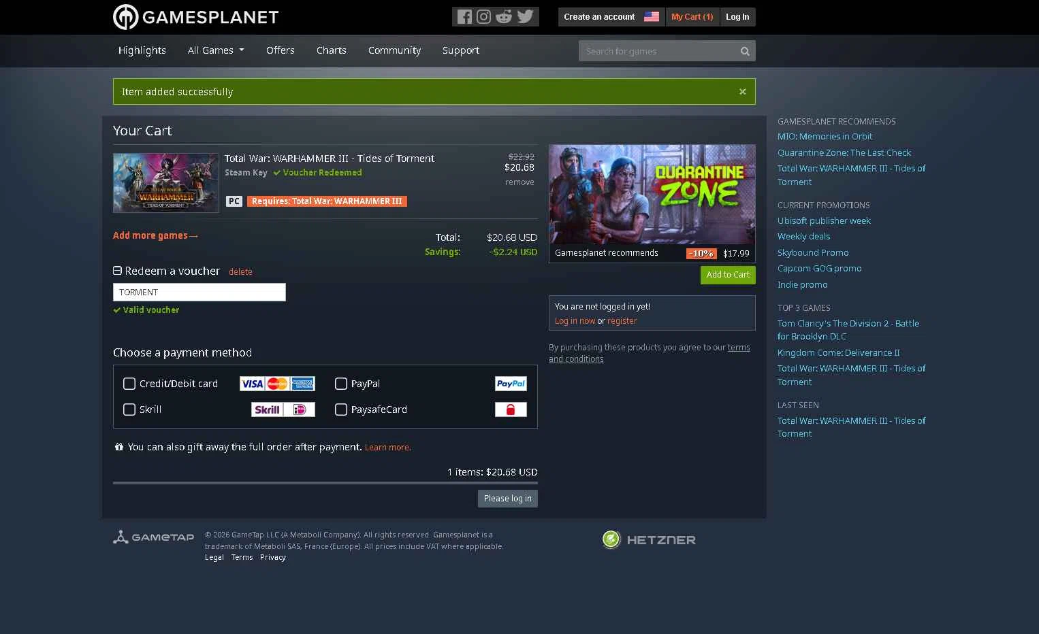This screenshot has height=634, width=1039.
Task: Focus the Search for games field
Action: pos(658,51)
